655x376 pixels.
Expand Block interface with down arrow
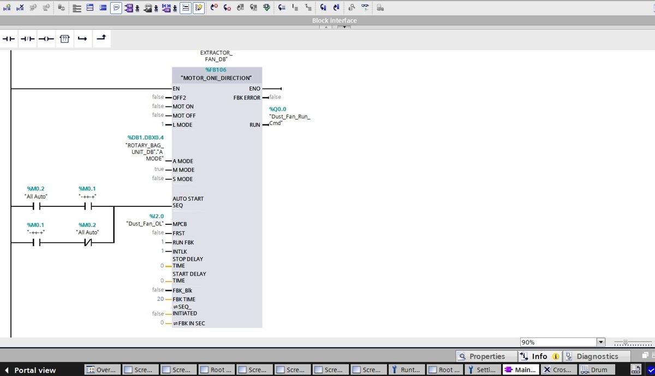(x=343, y=27)
